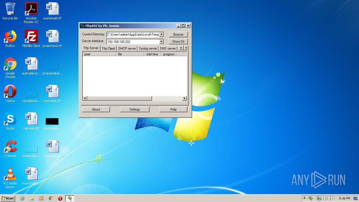Open marketsell.rtf document icon

(x=52, y=11)
